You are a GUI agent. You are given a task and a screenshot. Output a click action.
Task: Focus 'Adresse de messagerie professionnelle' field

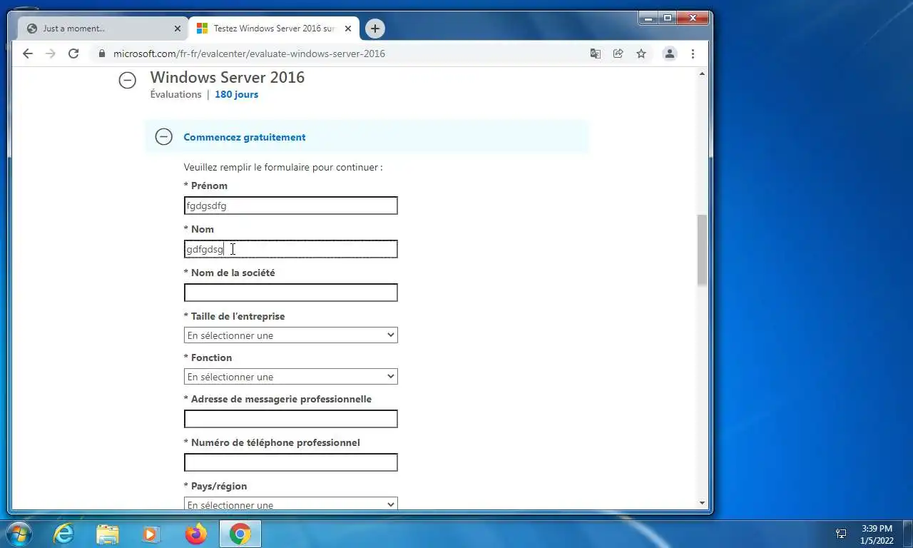(x=290, y=419)
